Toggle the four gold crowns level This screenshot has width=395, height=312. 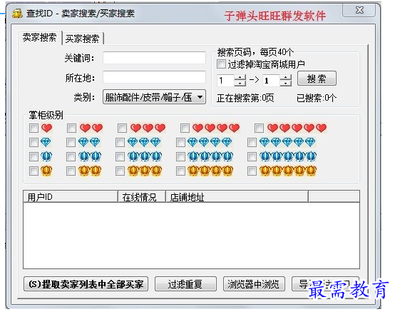(180, 171)
